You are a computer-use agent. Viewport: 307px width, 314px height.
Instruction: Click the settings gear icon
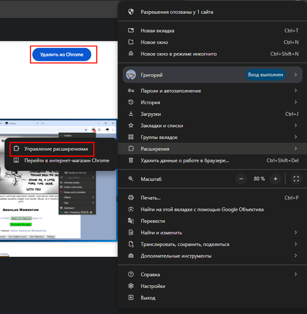131,286
